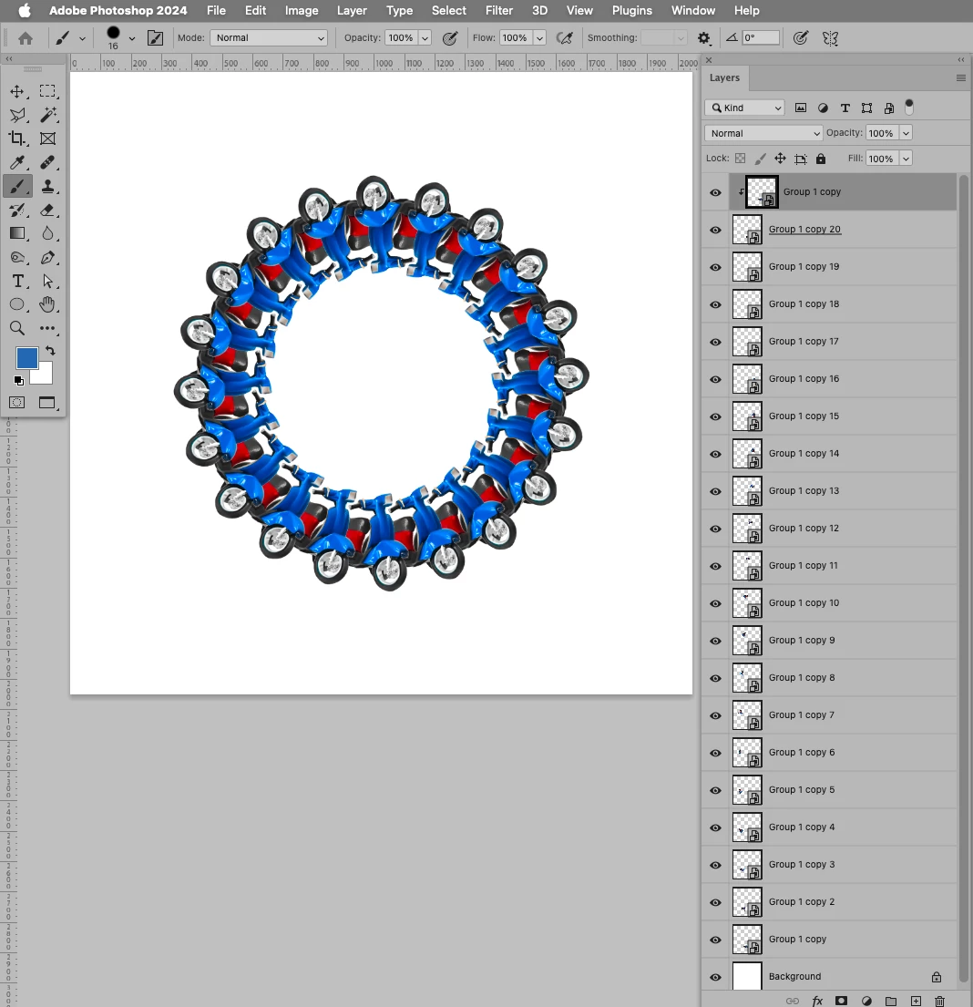Select the History Brush tool

pyautogui.click(x=17, y=210)
